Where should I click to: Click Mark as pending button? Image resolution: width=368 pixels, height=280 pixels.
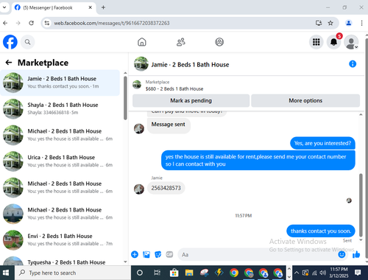(x=191, y=101)
